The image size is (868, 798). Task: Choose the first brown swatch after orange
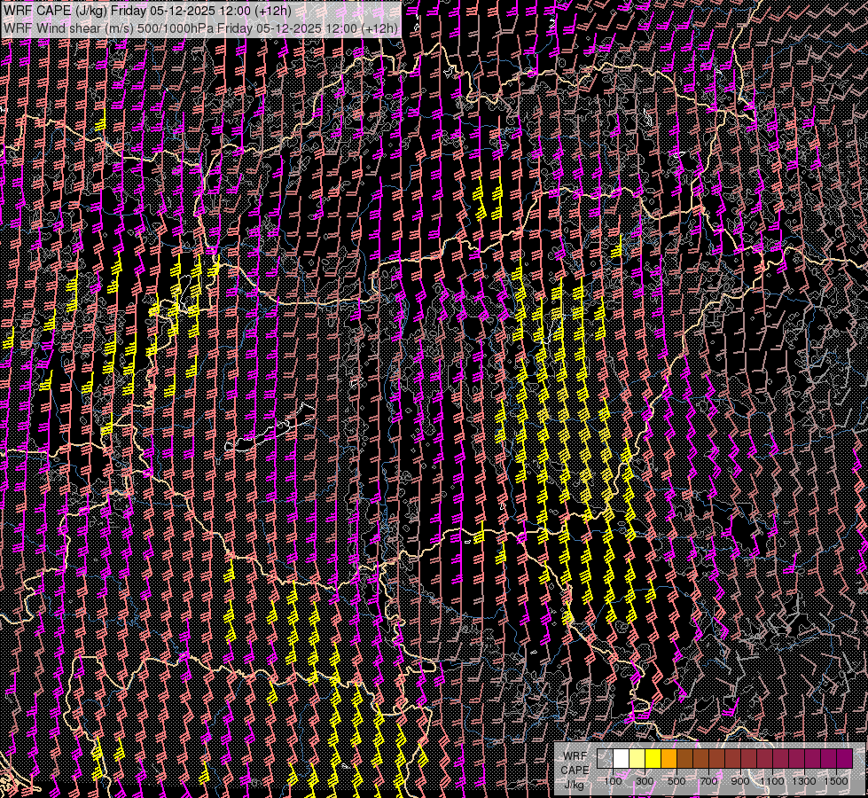[x=685, y=759]
